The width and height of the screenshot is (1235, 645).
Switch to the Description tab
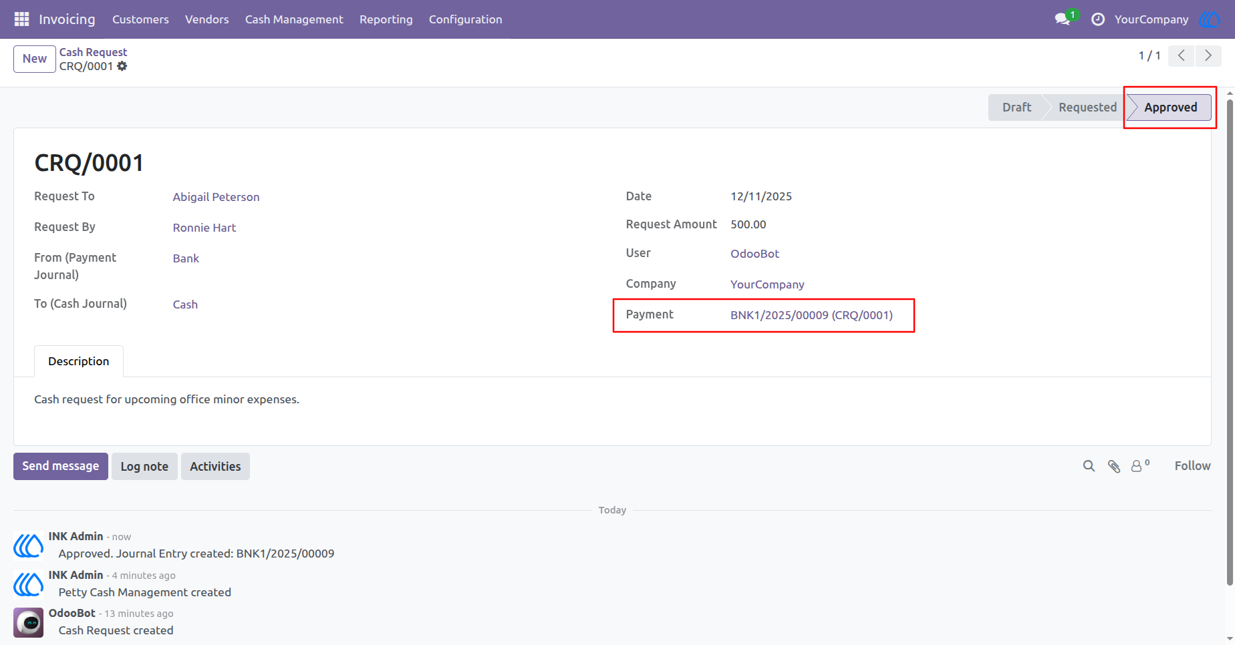(x=79, y=361)
